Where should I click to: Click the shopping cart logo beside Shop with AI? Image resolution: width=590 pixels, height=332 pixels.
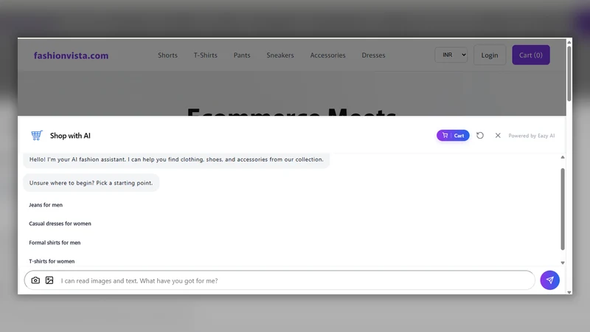36,135
